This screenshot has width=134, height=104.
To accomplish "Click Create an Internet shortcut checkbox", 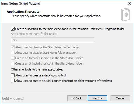I will pyautogui.click(x=13, y=58).
